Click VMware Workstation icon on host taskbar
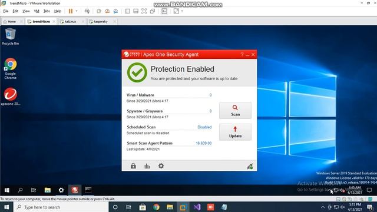Viewport: 377px width, 212px height. click(183, 207)
